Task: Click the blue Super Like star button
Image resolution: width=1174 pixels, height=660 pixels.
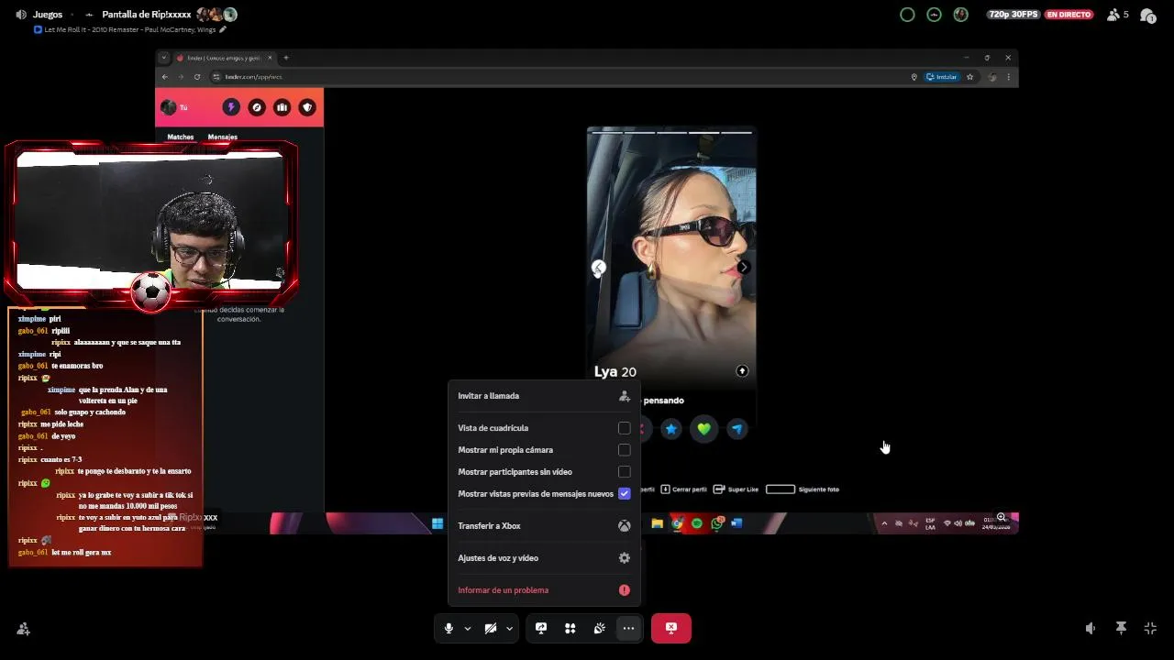Action: point(671,428)
